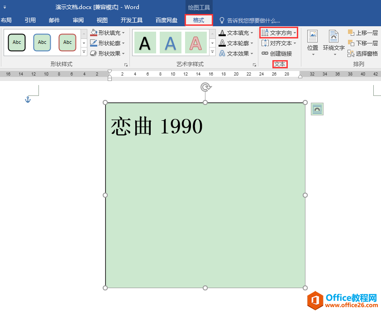381x313 pixels.
Task: Switch to Developer (开发工具) tab
Action: (132, 20)
